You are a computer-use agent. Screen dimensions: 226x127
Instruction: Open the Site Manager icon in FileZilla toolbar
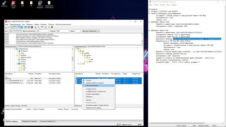click(6, 27)
